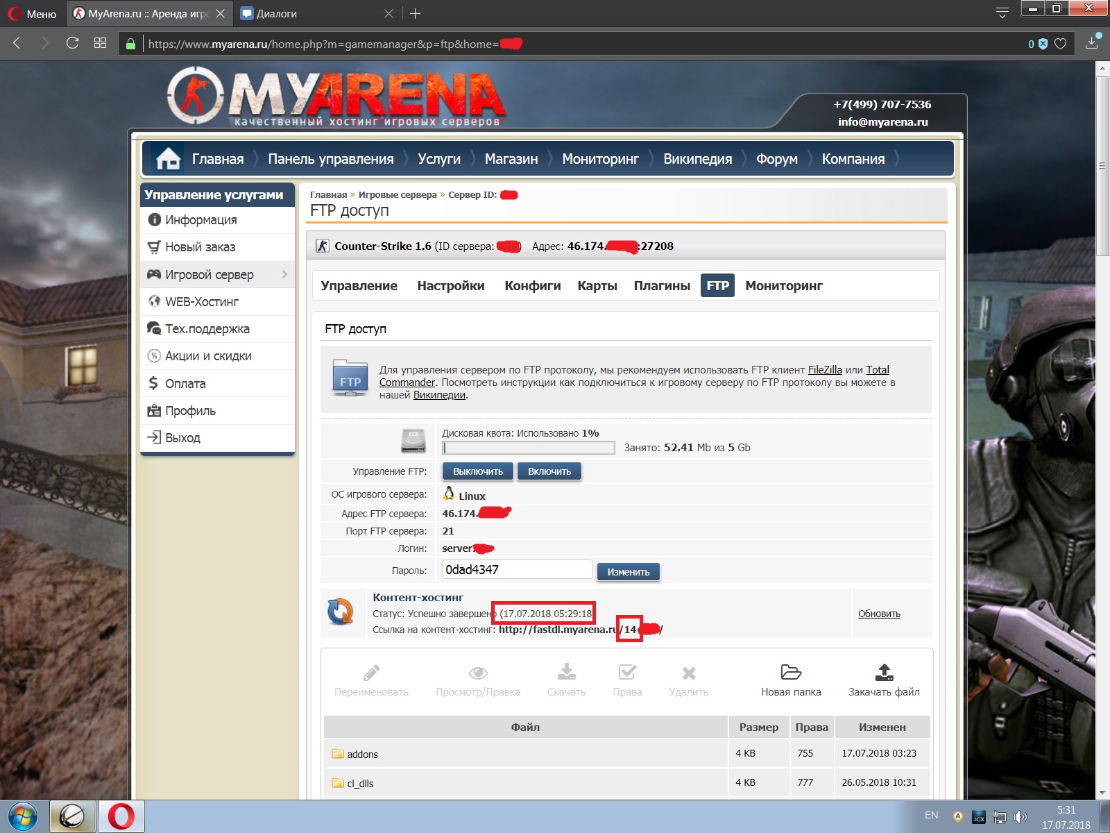The width and height of the screenshot is (1110, 833).
Task: Open the Википедии instructions link
Action: pyautogui.click(x=439, y=395)
